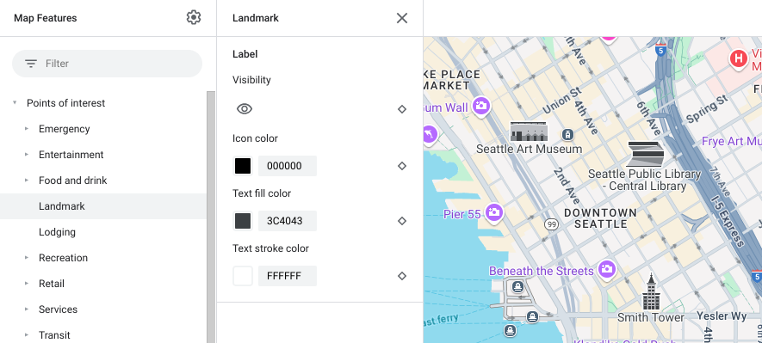Expand the Entertainment category arrow

27,154
